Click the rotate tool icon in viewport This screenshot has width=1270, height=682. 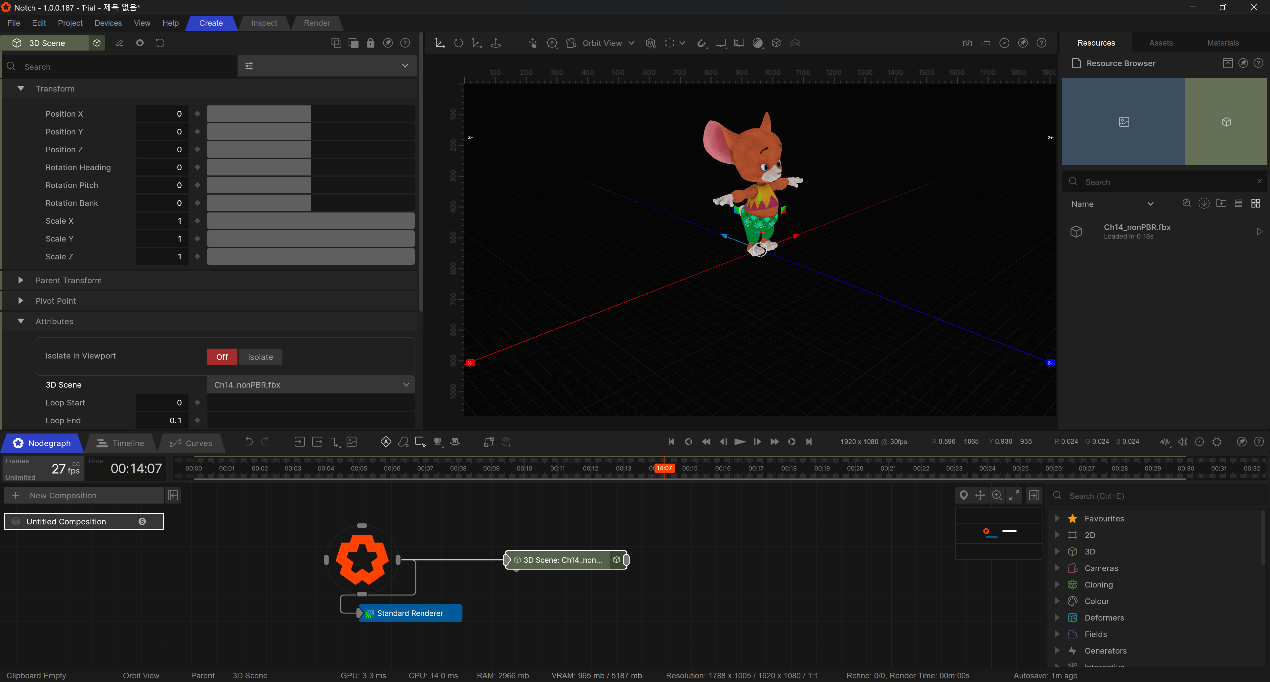tap(458, 43)
